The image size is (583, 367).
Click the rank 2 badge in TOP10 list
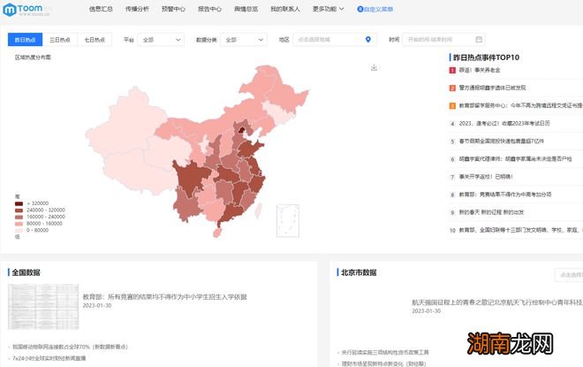click(452, 88)
